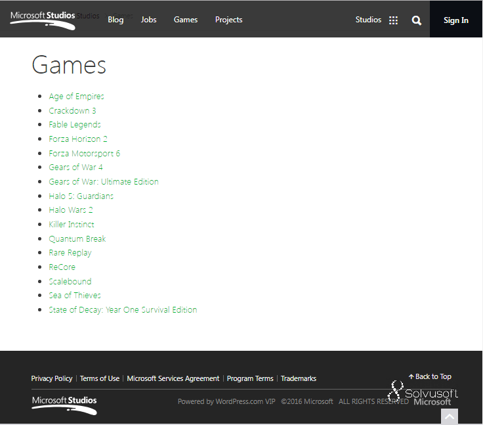Open the Gears of War 4 link
483x425 pixels.
coord(75,167)
